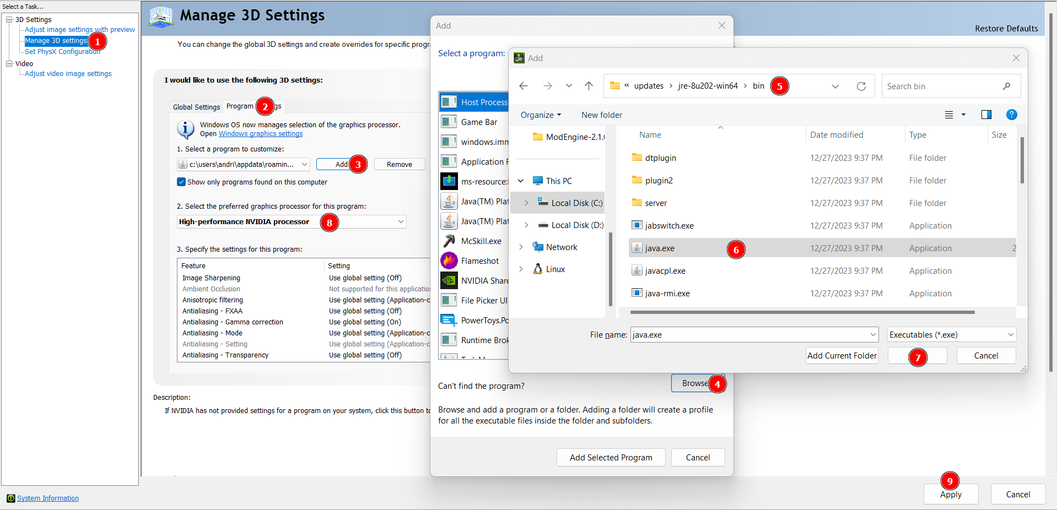Collapse the 3D Settings tree node
The width and height of the screenshot is (1057, 510).
[x=9, y=19]
